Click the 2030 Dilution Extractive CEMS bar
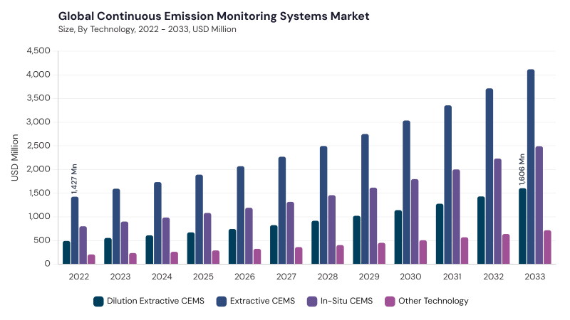570x320 pixels. (398, 237)
